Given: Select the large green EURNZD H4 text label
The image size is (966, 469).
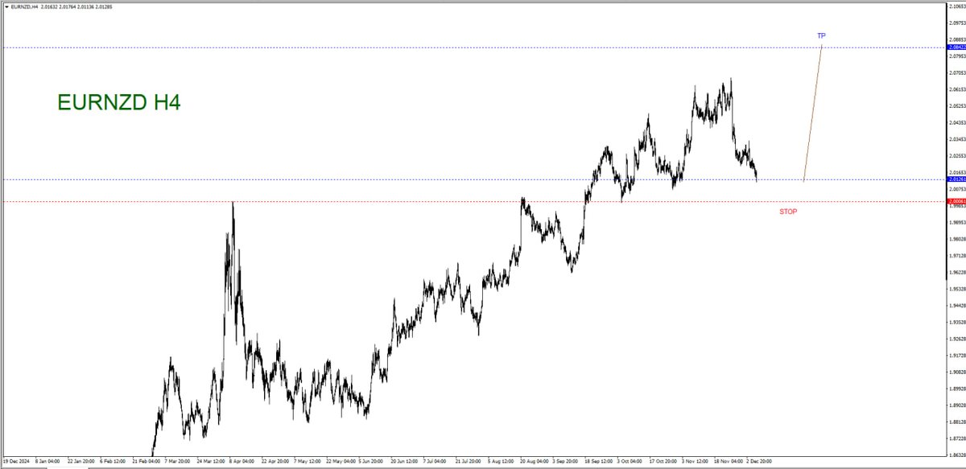Looking at the screenshot, I should coord(119,102).
